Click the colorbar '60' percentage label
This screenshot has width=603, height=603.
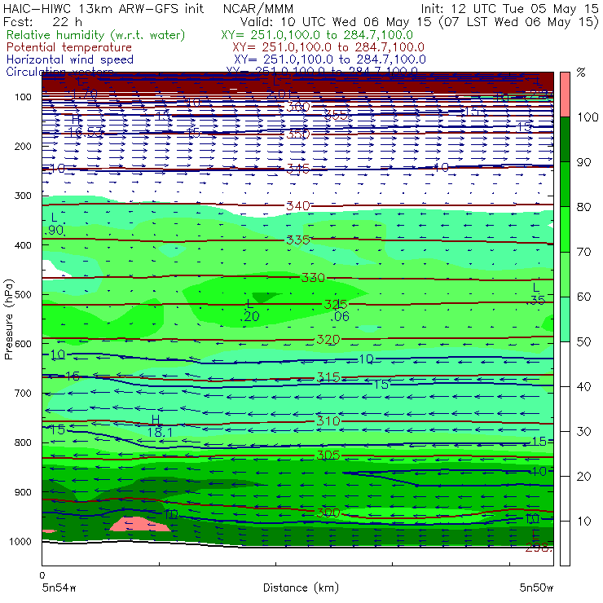click(583, 297)
